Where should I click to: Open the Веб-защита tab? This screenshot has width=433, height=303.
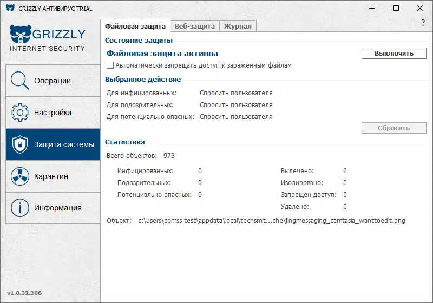(195, 26)
